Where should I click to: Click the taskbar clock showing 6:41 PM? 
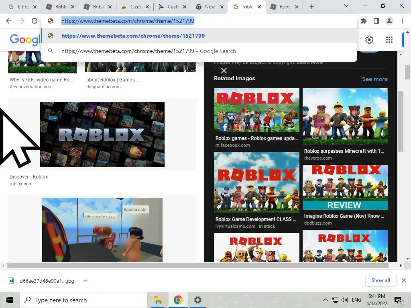coord(376,300)
